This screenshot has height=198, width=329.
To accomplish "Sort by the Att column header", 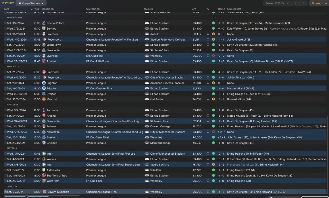I will pos(194,9).
